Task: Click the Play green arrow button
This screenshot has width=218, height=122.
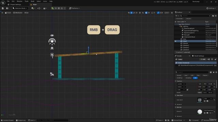Action: tap(52, 8)
